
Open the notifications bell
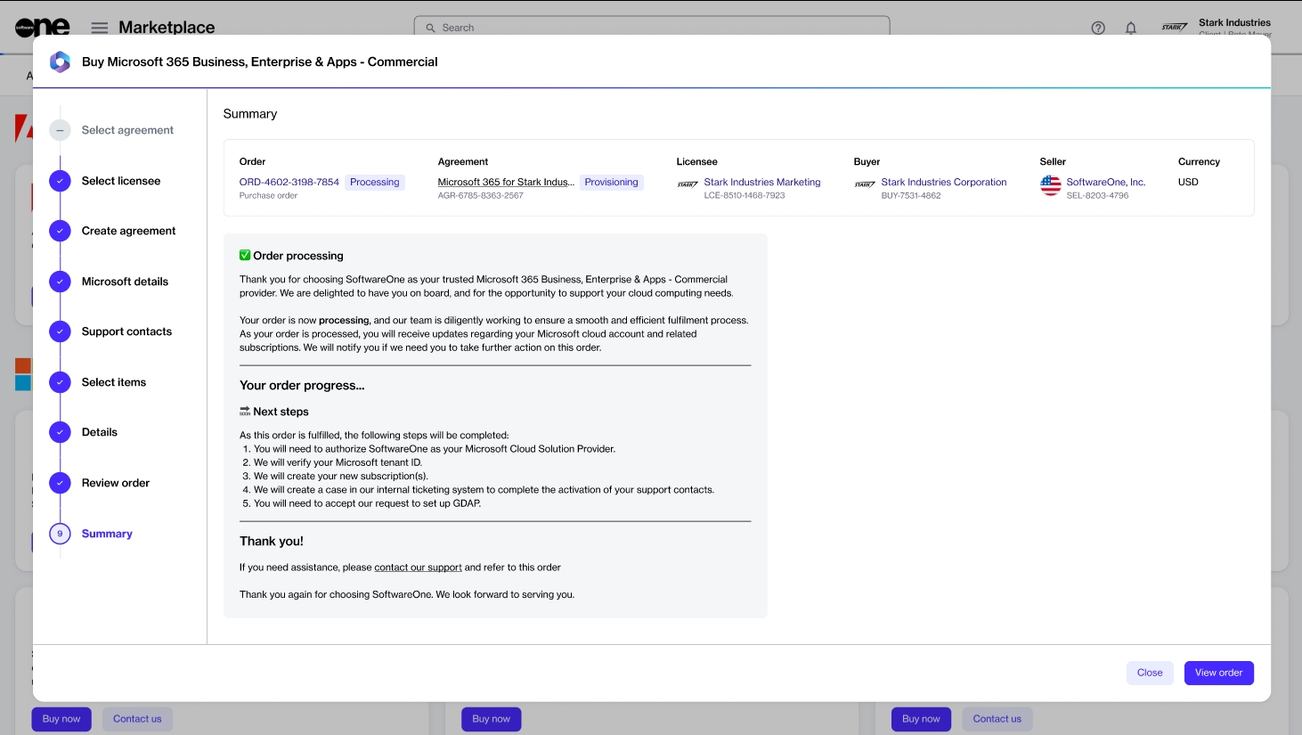1130,28
